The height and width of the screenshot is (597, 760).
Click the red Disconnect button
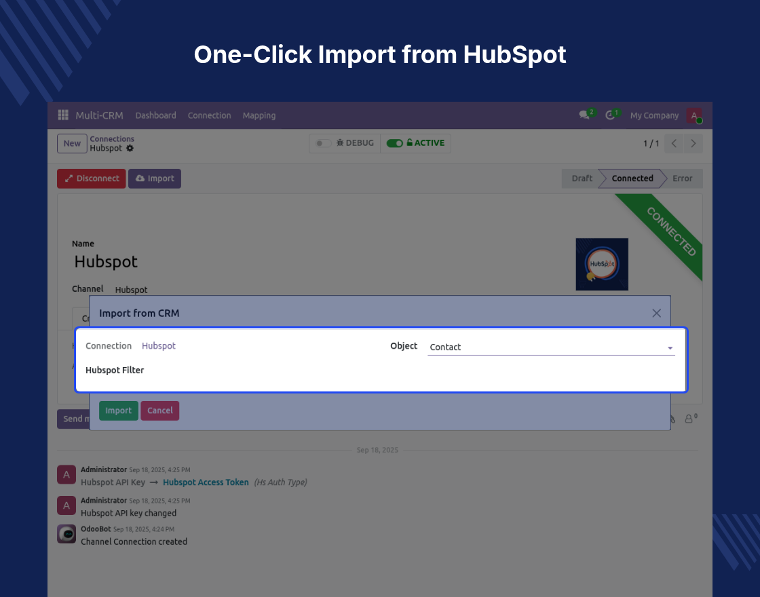coord(92,178)
